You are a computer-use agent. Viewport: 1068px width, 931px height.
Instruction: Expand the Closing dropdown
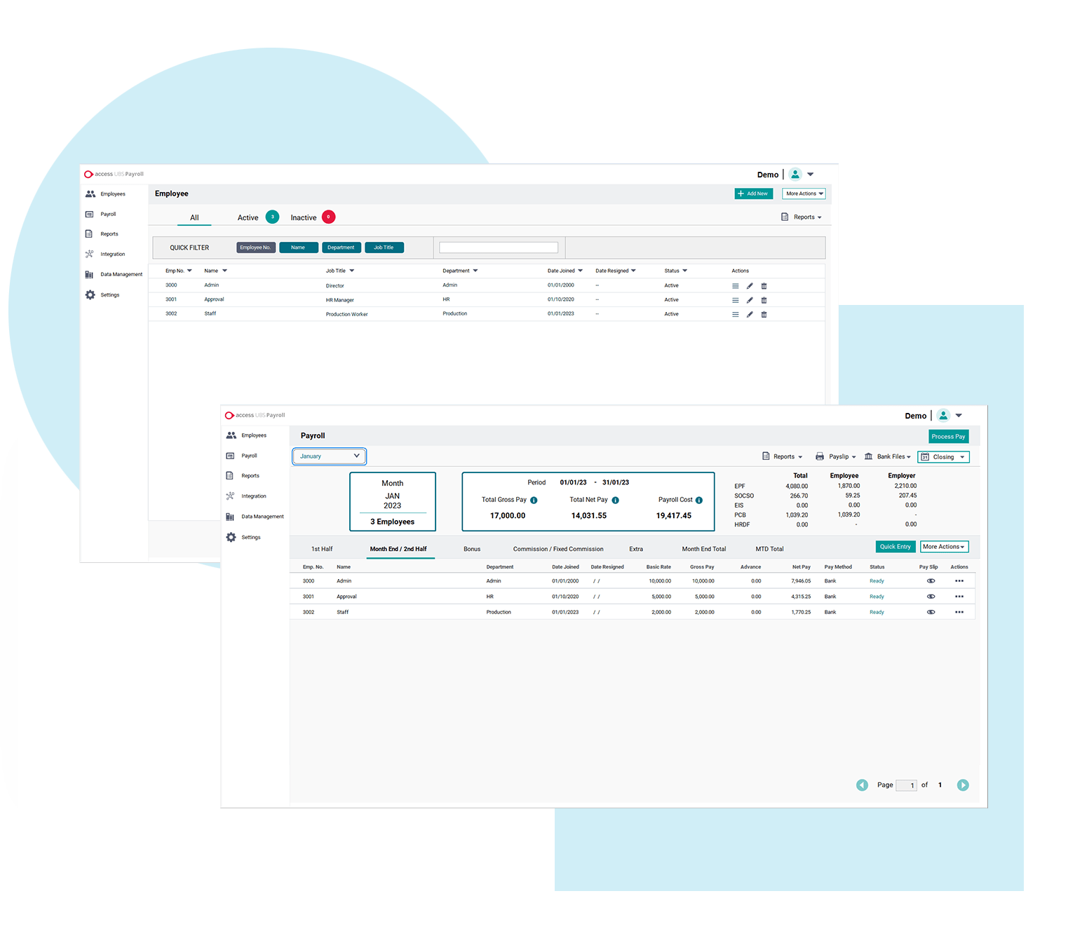[943, 457]
